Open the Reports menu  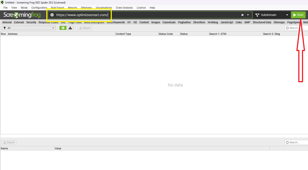click(72, 8)
